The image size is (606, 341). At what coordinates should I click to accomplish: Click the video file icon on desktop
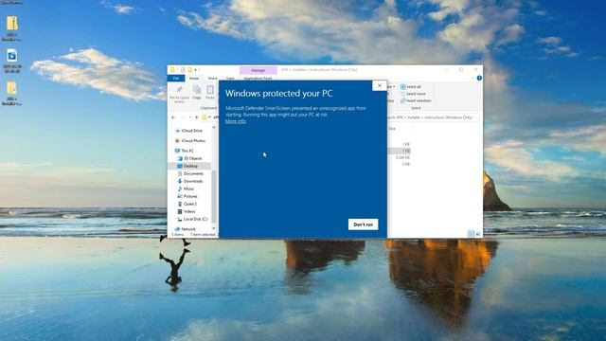click(x=12, y=56)
